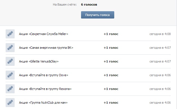Click «+1 голос» in the Dove row
This screenshot has height=109, width=177.
pos(111,75)
